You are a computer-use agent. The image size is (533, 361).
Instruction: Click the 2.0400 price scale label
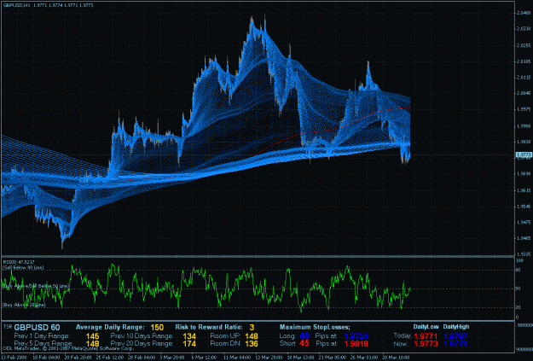pyautogui.click(x=524, y=13)
